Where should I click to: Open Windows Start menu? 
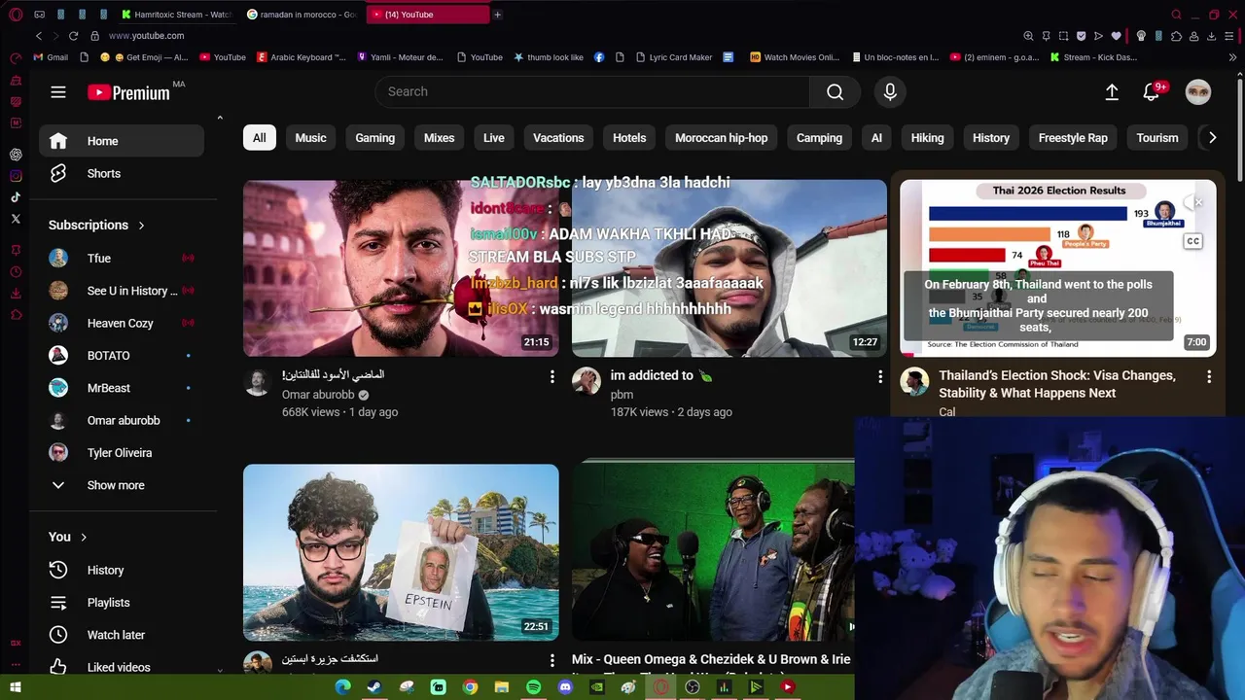tap(16, 687)
